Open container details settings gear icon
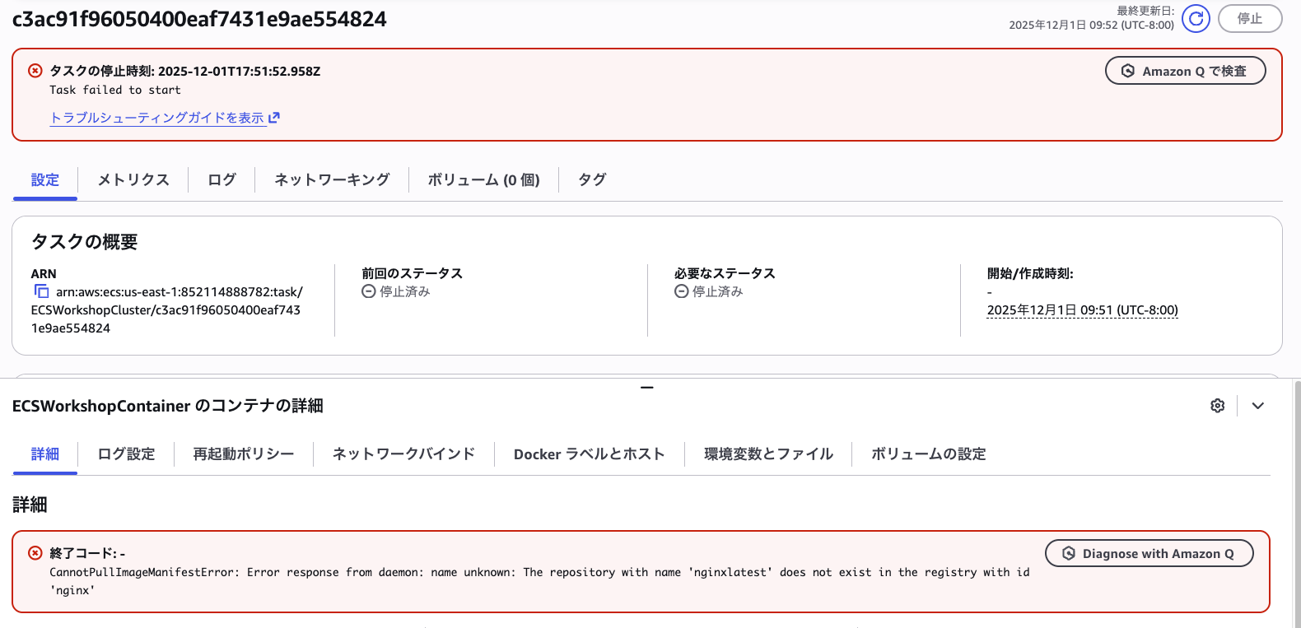This screenshot has width=1301, height=628. pyautogui.click(x=1217, y=406)
